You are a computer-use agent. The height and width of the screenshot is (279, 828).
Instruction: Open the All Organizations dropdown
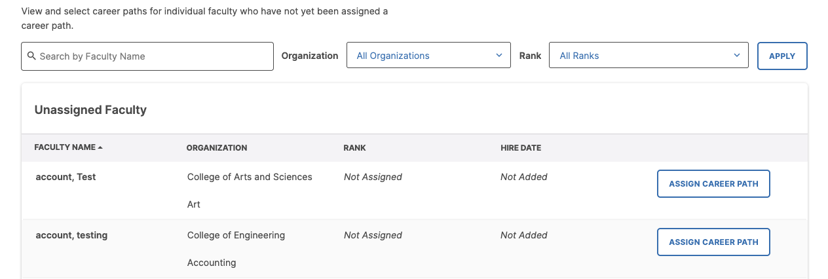click(x=428, y=56)
